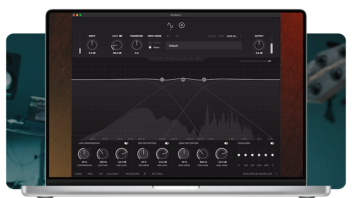Select the M mid band node
352x198 pixels.
(183, 79)
